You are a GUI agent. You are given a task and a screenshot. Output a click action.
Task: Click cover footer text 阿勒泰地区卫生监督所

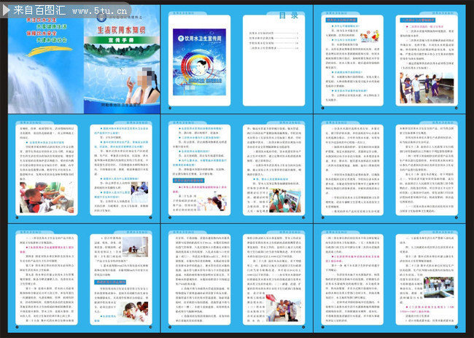(121, 105)
